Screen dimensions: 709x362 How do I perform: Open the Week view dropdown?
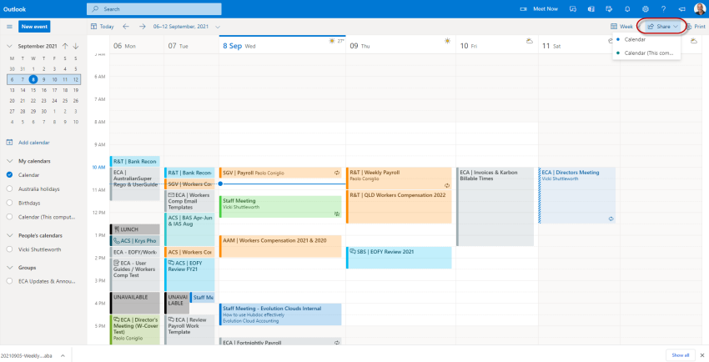click(621, 27)
